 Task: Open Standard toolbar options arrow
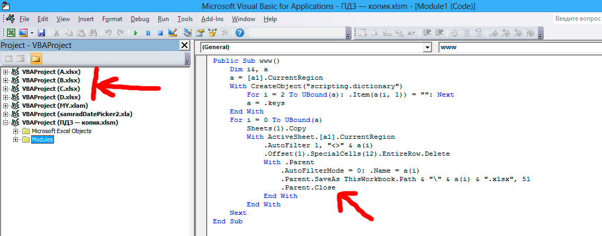tap(348, 33)
